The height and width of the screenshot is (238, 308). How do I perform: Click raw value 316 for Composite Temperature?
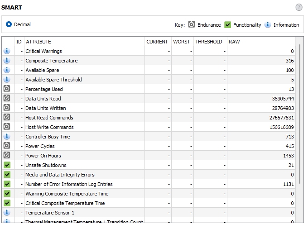[x=290, y=61]
